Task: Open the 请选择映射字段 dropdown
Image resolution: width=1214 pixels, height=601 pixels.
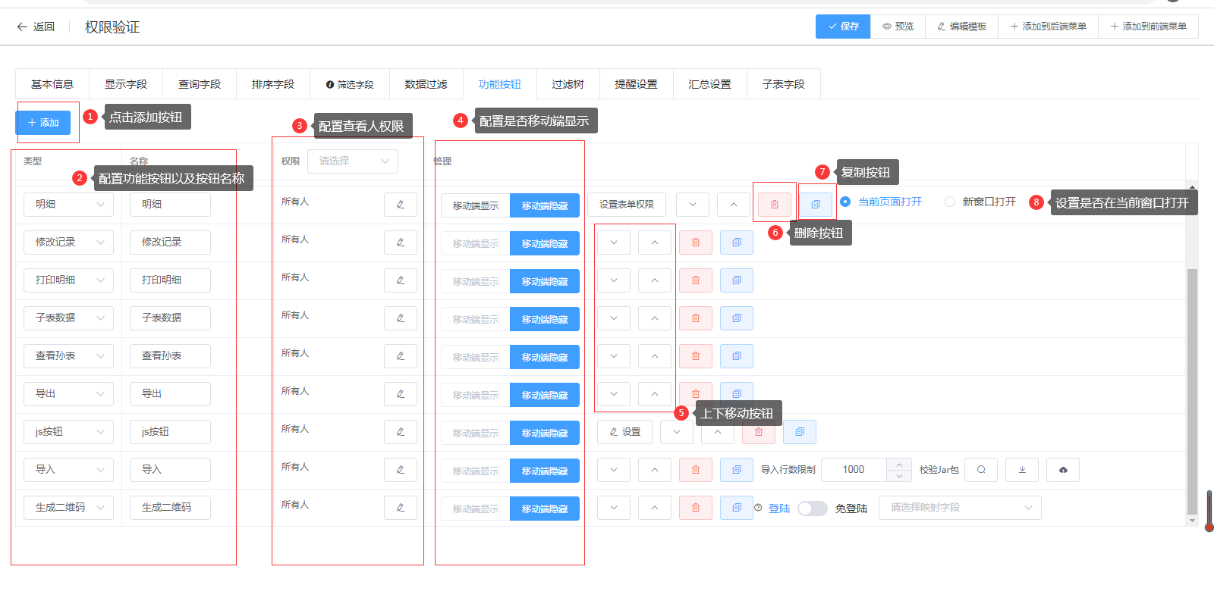Action: pos(960,508)
